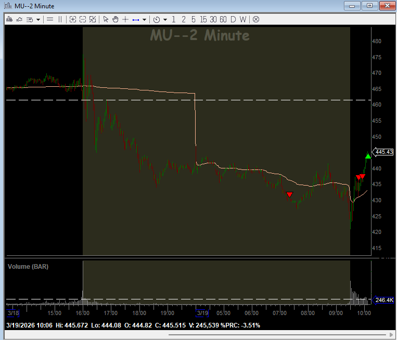397x340 pixels.
Task: Click the chart window icon in title bar
Action: [x=8, y=6]
